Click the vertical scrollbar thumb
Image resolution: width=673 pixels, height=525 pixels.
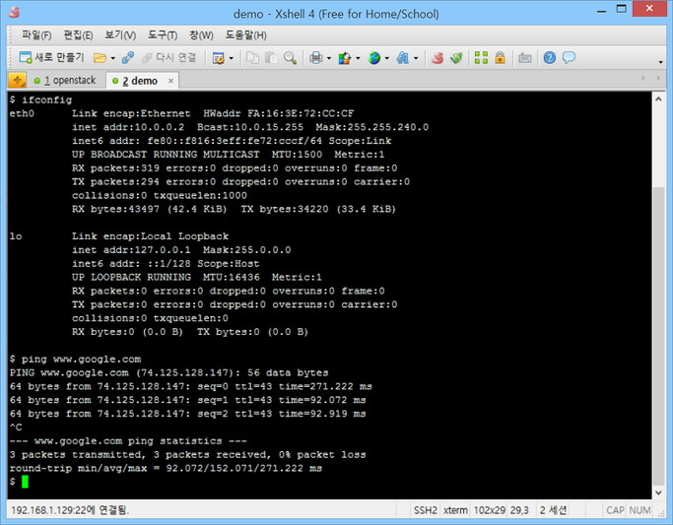(x=658, y=336)
